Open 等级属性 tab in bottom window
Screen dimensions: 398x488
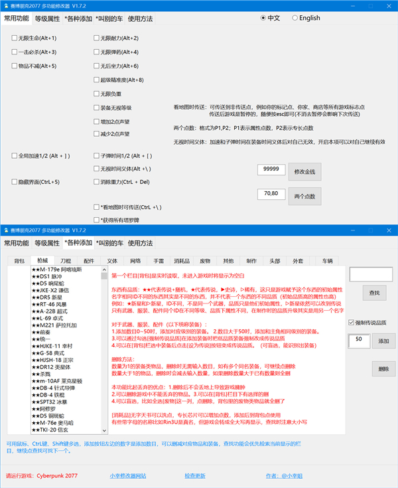pyautogui.click(x=47, y=244)
